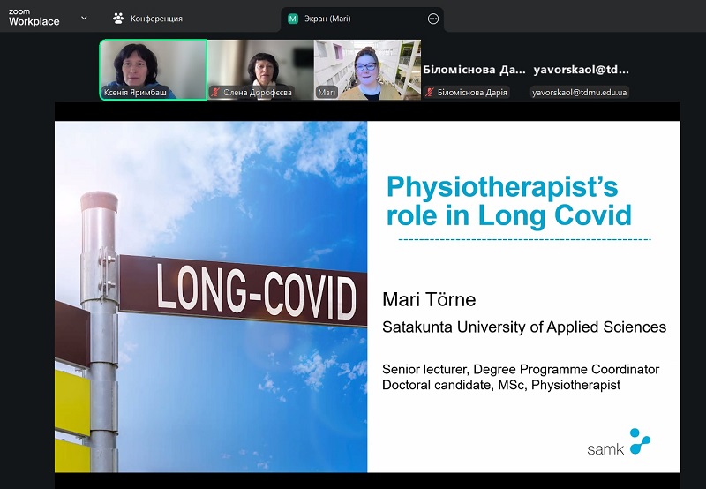Viewport: 706px width, 489px height.
Task: Click the yavorskaol@tdmu.edu.ua name label
Action: click(x=580, y=92)
